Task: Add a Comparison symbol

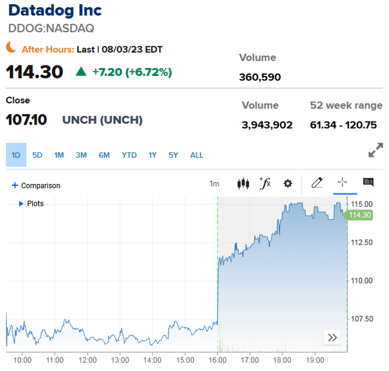Action: click(x=36, y=185)
